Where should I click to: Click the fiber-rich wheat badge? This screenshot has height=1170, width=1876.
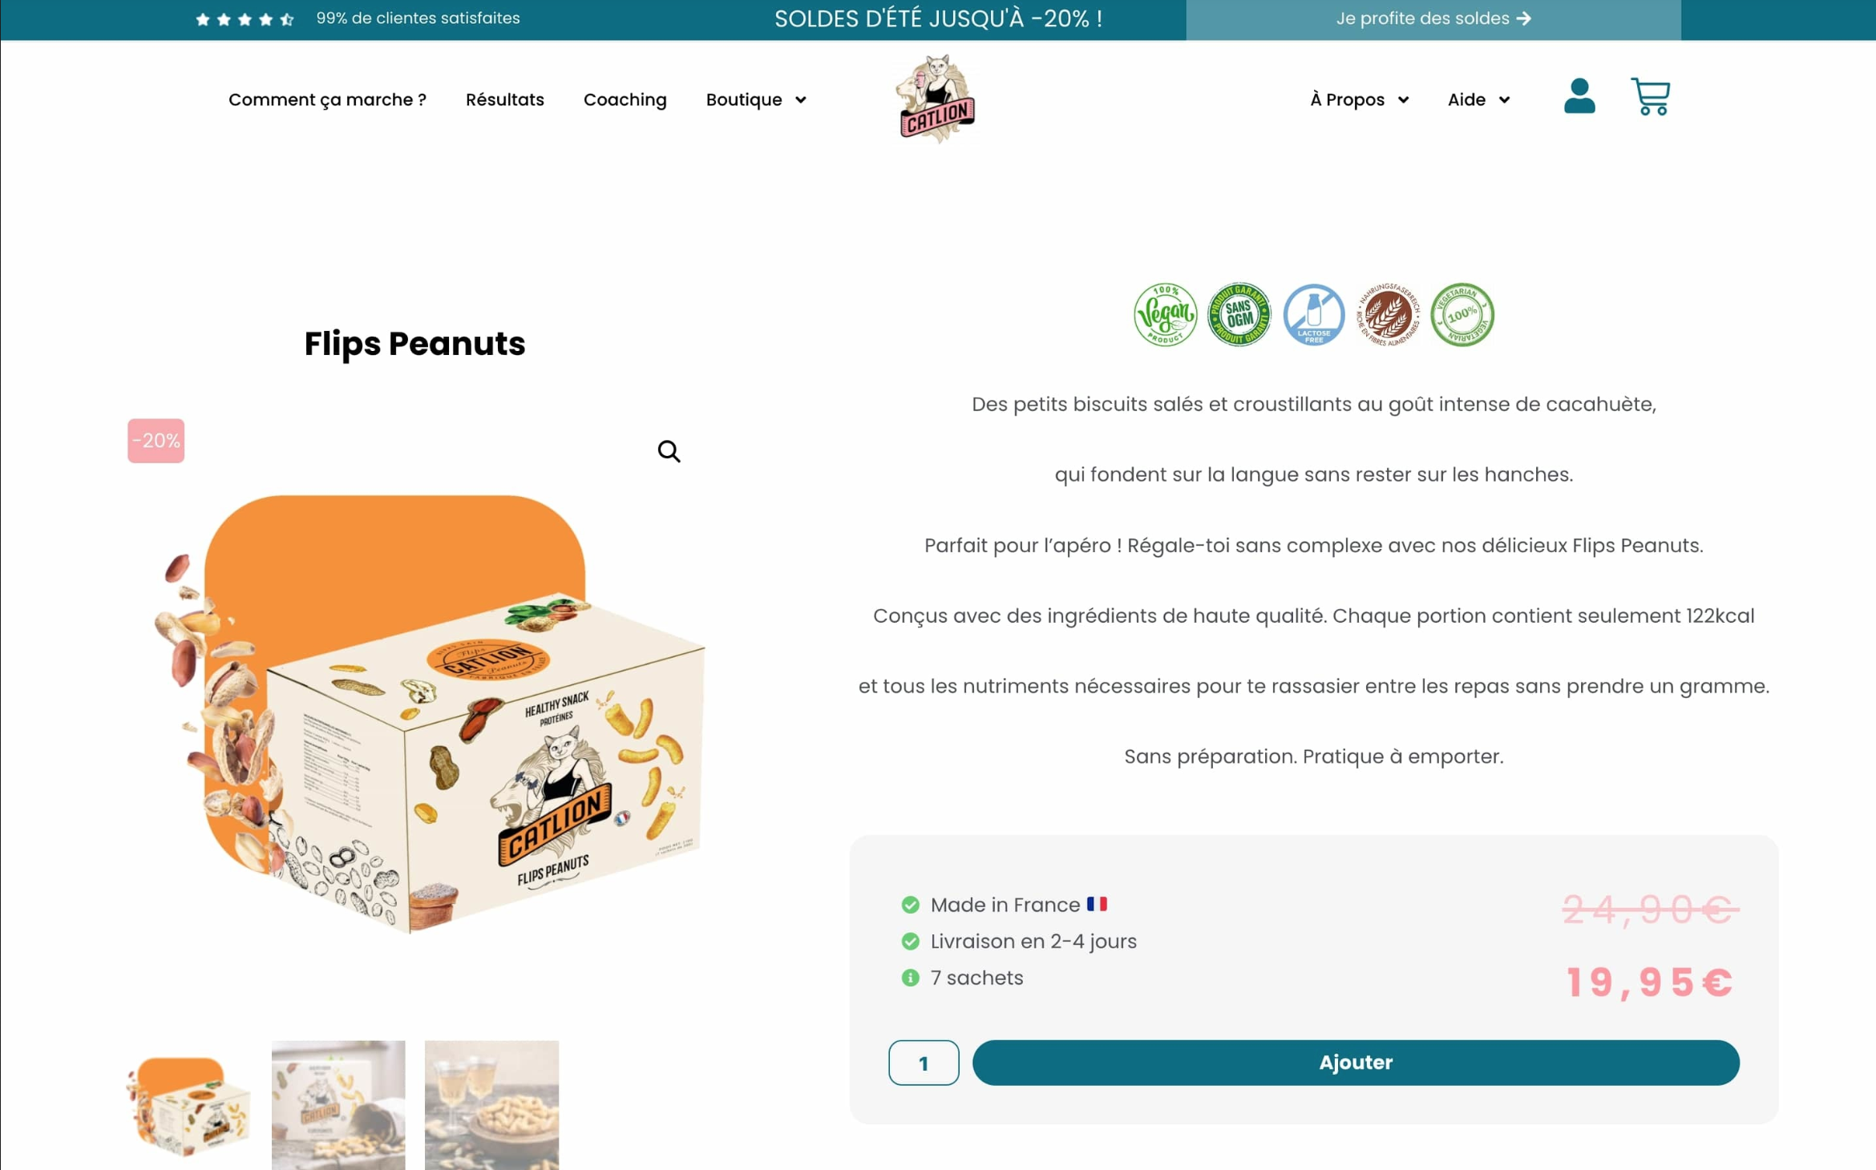point(1388,314)
